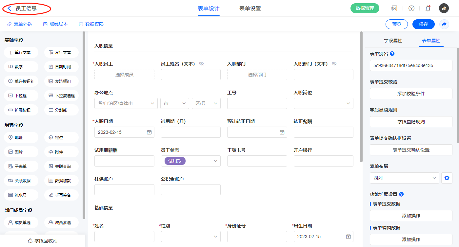Viewport: 459px width, 247px height.
Task: Click the blue share arrow icon
Action: [444, 24]
